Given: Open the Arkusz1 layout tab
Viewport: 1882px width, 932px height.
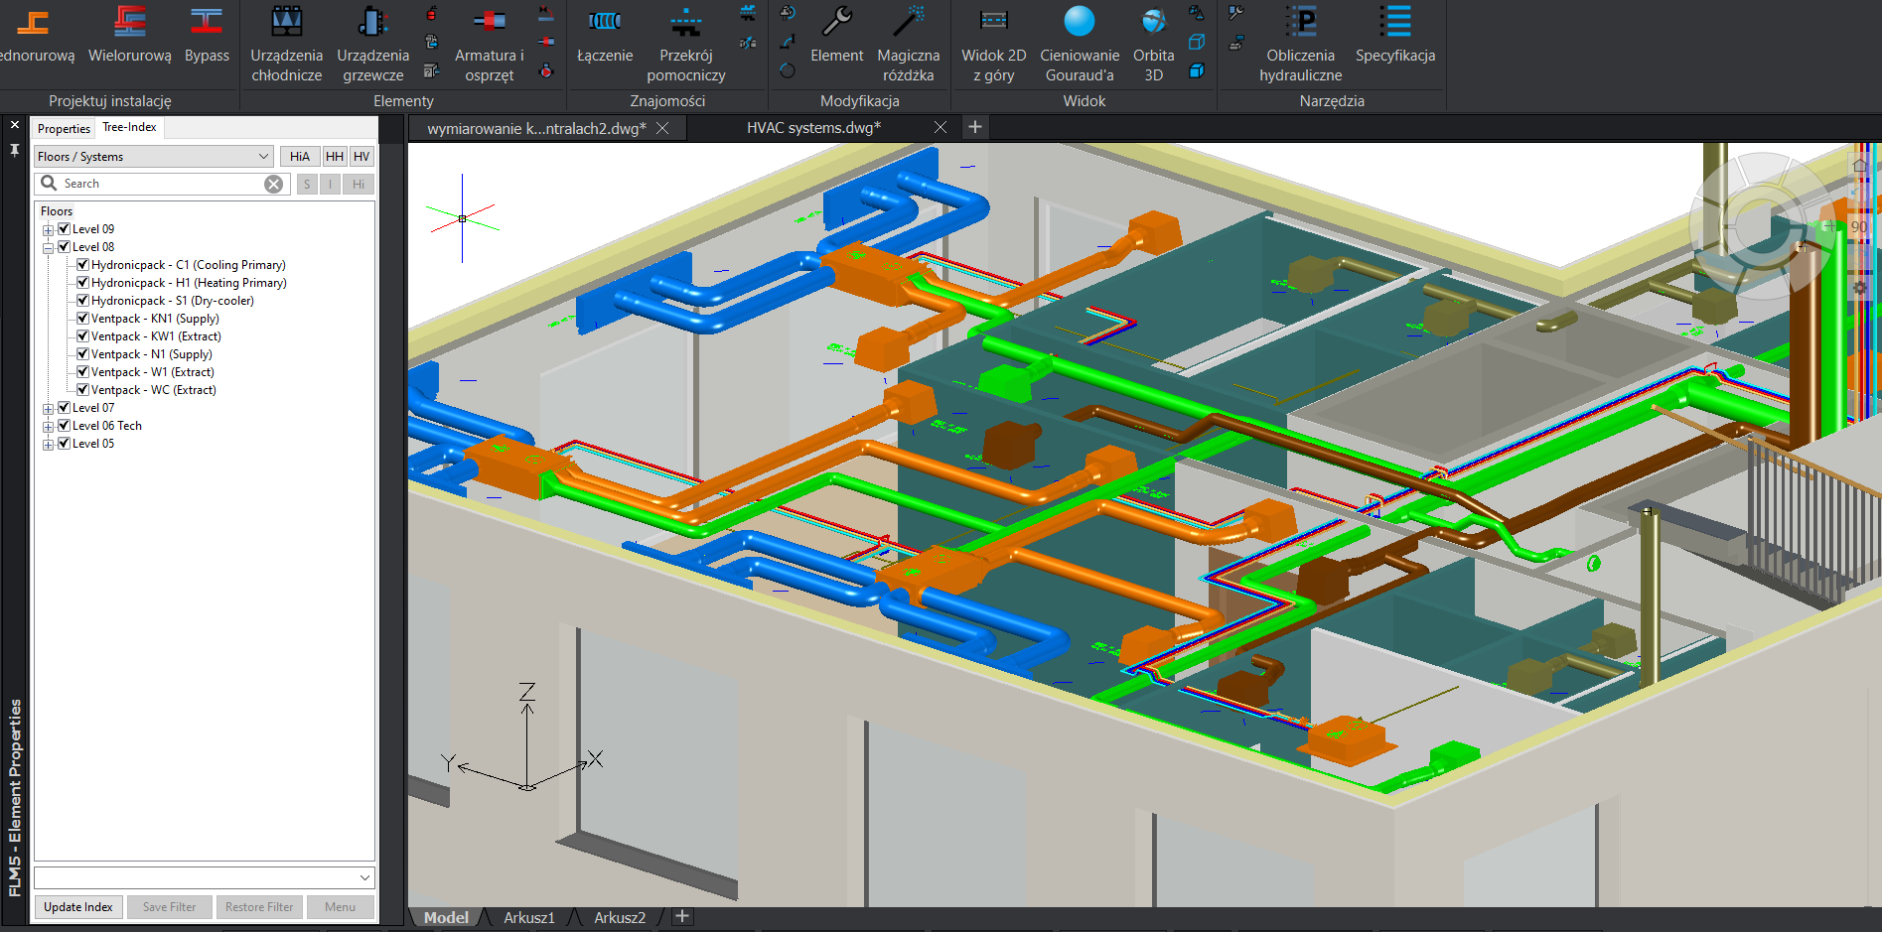Looking at the screenshot, I should click(x=528, y=918).
